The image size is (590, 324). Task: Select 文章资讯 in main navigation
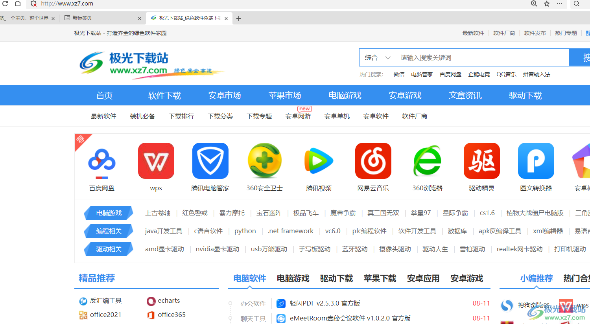coord(465,96)
